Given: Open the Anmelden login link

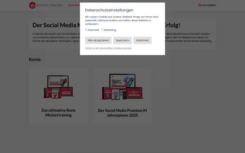Looking at the screenshot, I should click(207, 5).
